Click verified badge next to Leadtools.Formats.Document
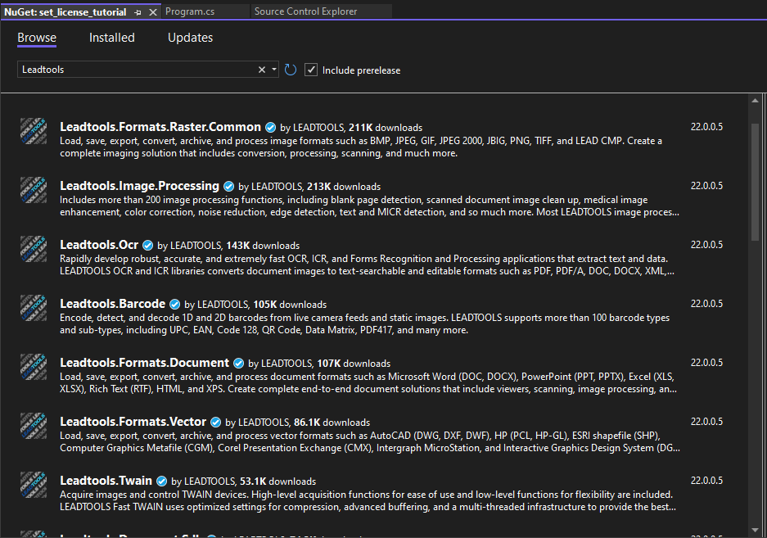The height and width of the screenshot is (538, 767). tap(238, 364)
